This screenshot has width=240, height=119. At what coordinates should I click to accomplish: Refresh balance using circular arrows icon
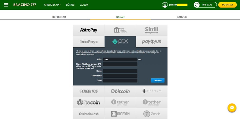[197, 5]
